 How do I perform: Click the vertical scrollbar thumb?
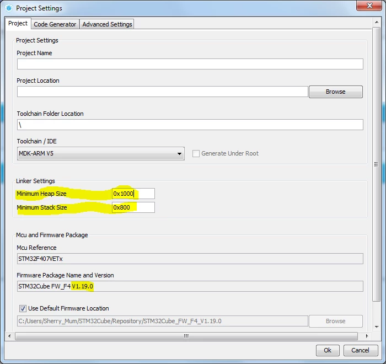[377, 164]
